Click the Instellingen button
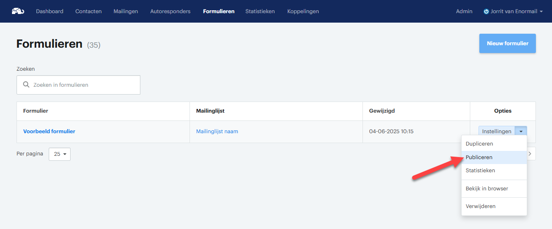 pyautogui.click(x=497, y=132)
